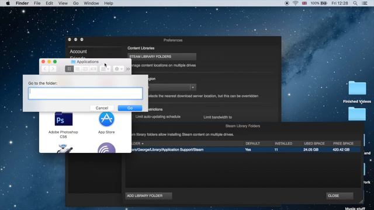This screenshot has height=210, width=374.
Task: Open the File menu
Action: pyautogui.click(x=37, y=3)
